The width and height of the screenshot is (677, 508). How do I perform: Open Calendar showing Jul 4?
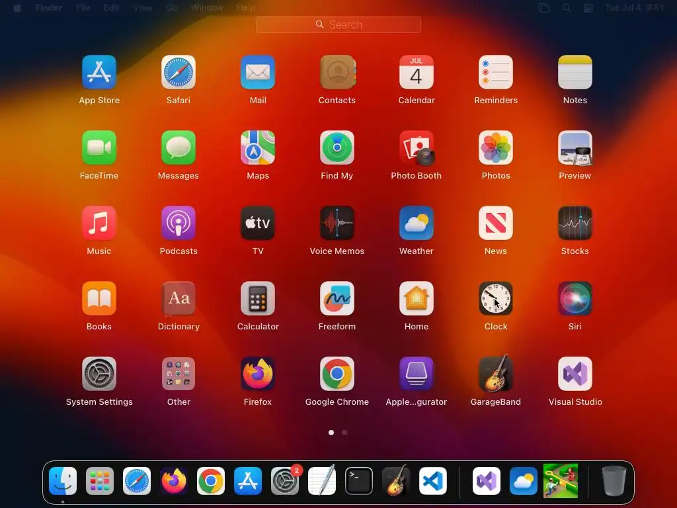point(417,72)
